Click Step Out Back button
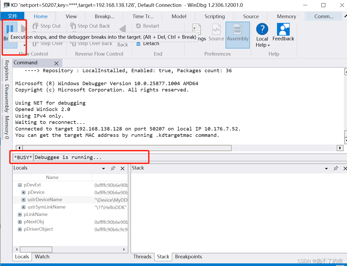The image size is (347, 266). pyautogui.click(x=90, y=26)
